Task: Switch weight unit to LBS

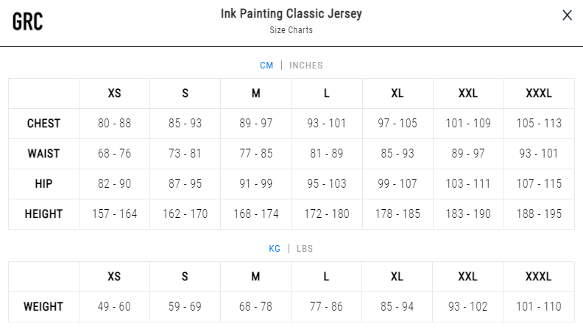Action: click(305, 249)
